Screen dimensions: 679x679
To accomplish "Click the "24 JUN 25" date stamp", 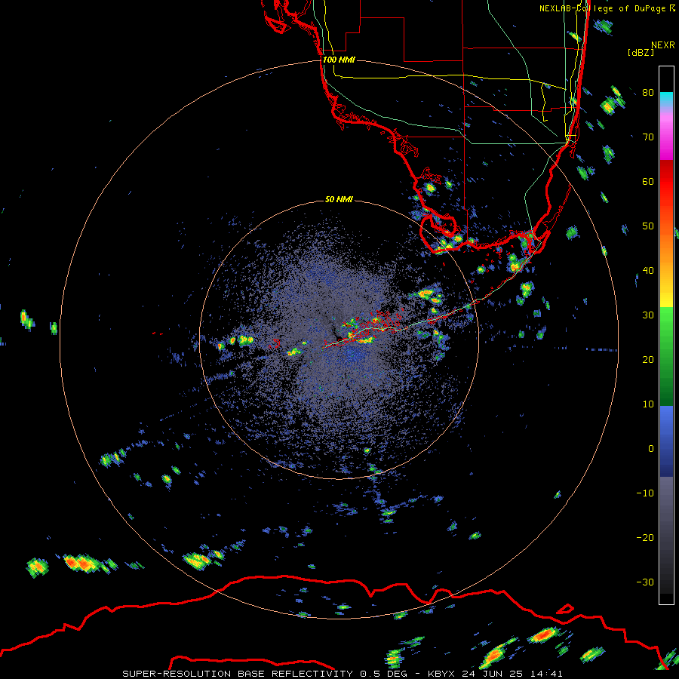I will (x=491, y=674).
